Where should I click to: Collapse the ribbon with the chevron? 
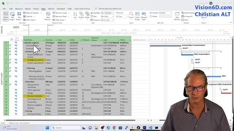click(231, 23)
